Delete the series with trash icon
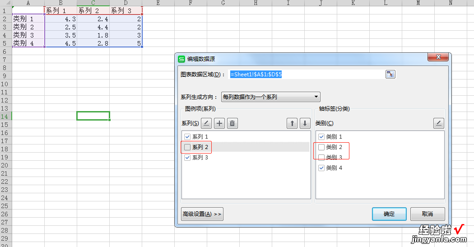The image size is (474, 247). (232, 123)
